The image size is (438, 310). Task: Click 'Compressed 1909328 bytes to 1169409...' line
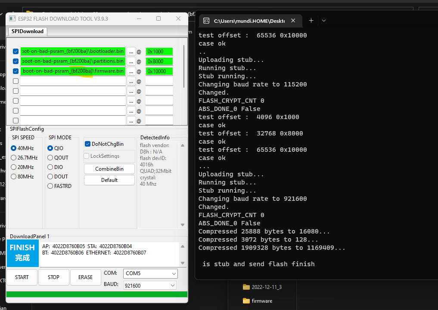point(272,248)
